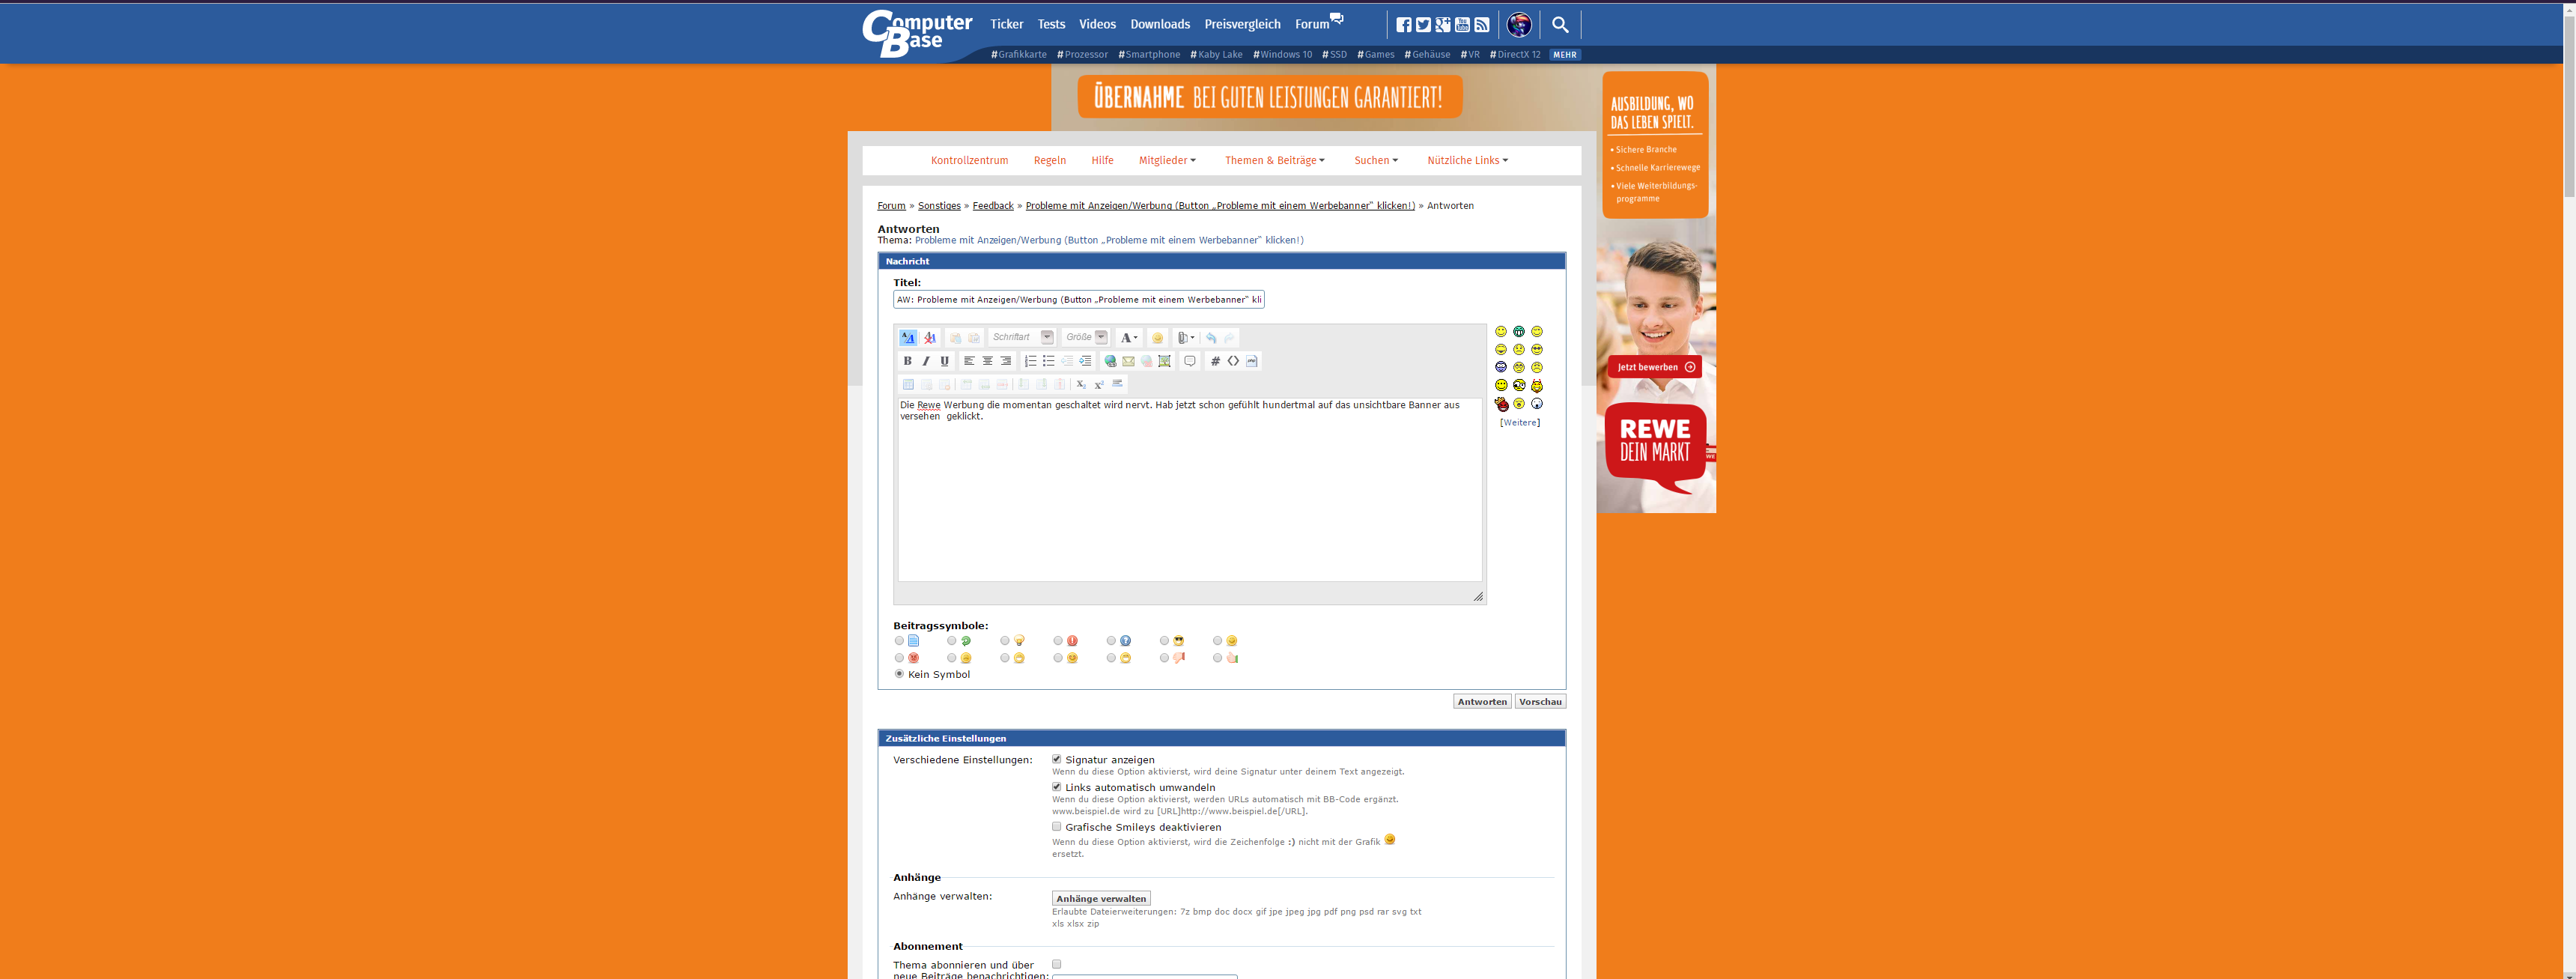
Task: Toggle bold formatting in the editor
Action: [907, 361]
